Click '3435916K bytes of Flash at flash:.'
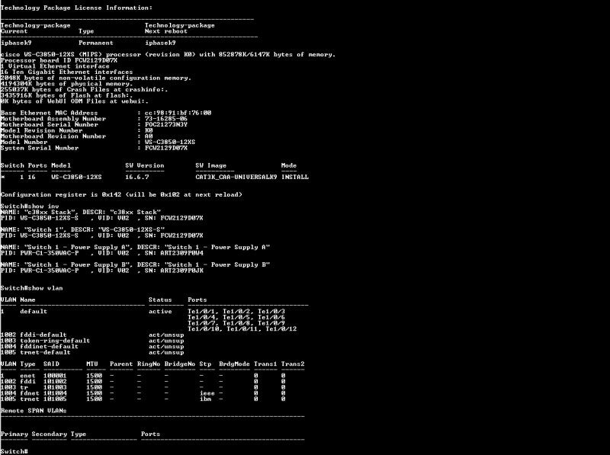Viewport: 610px width, 455px height. [66, 95]
